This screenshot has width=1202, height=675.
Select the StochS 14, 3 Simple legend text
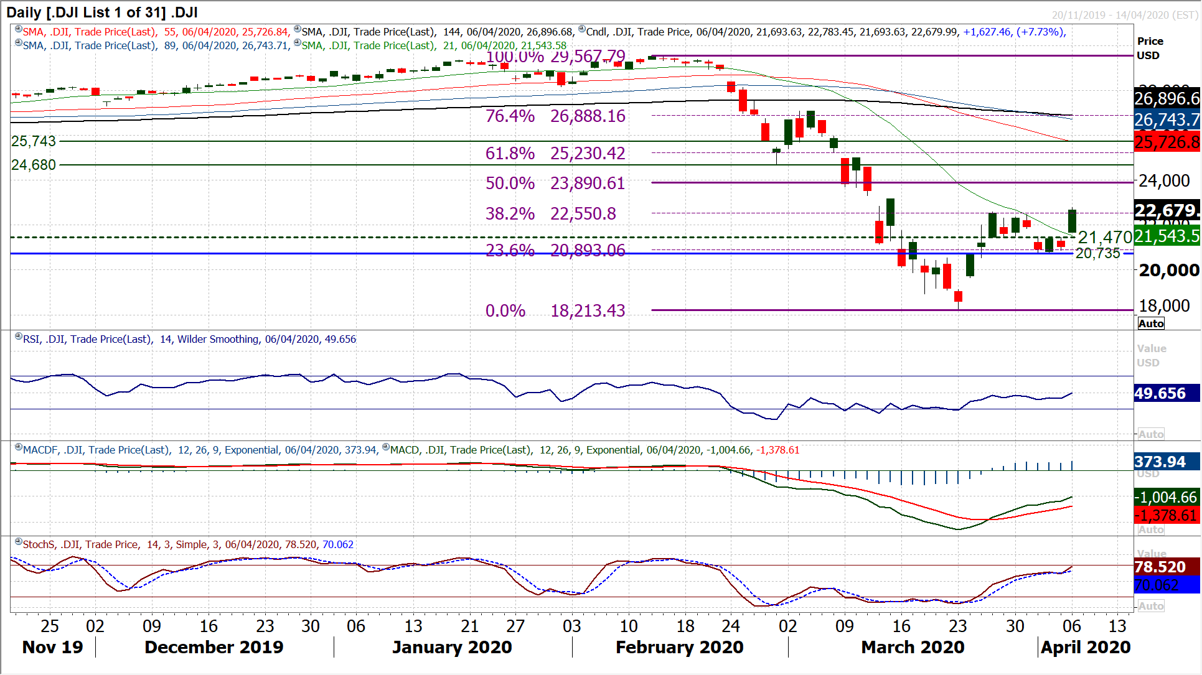188,544
